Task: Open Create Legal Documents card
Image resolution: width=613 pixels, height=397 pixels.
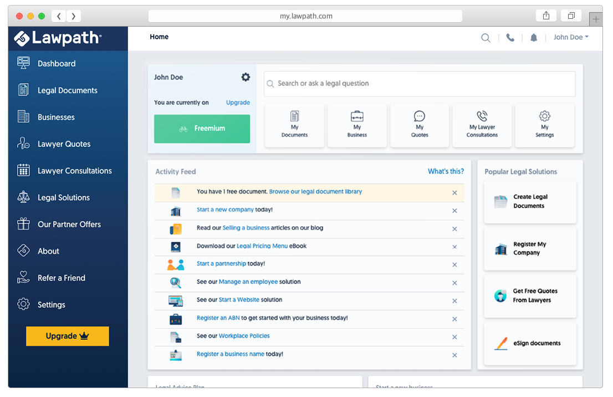Action: tap(530, 202)
